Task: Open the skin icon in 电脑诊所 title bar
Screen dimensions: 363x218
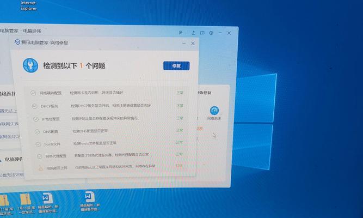Action: pyautogui.click(x=181, y=33)
